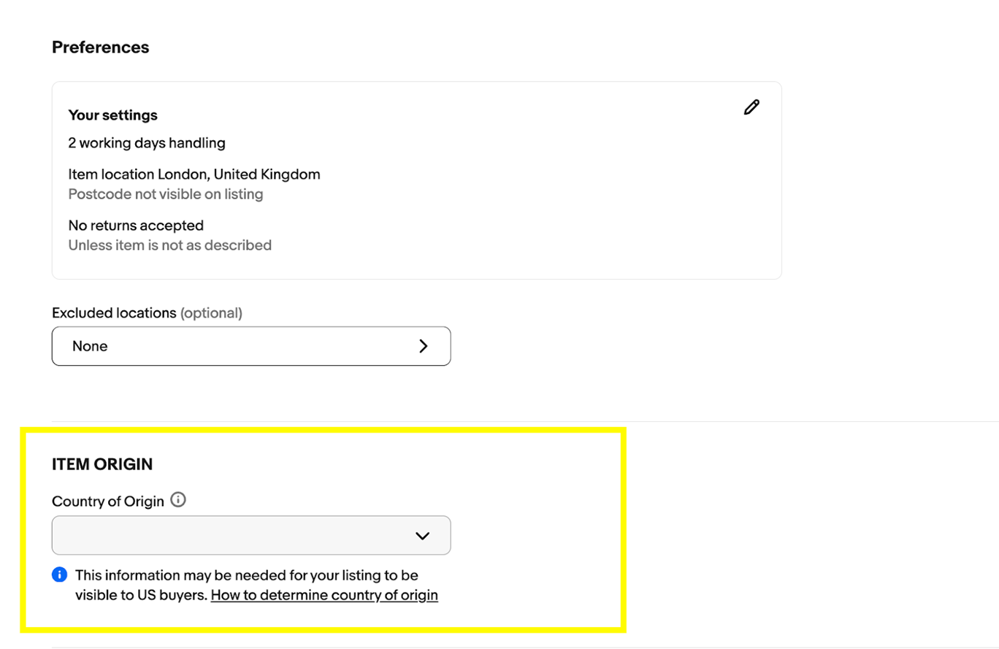Click the 'No returns accepted' setting
999x649 pixels.
tap(136, 226)
